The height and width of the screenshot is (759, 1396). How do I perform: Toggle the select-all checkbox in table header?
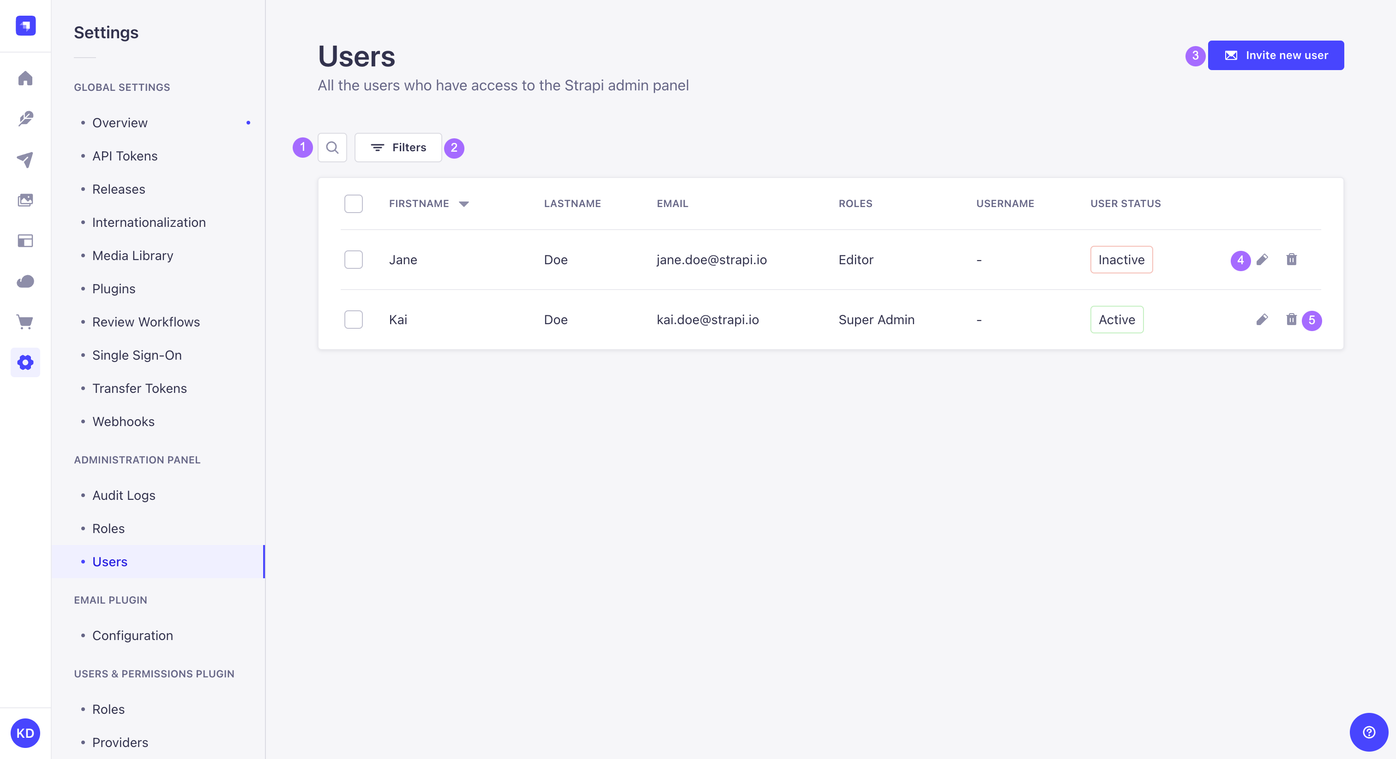[x=354, y=204]
